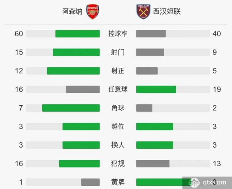Image resolution: width=232 pixels, height=189 pixels.
Task: Click the 换人 stat label
Action: tap(118, 145)
